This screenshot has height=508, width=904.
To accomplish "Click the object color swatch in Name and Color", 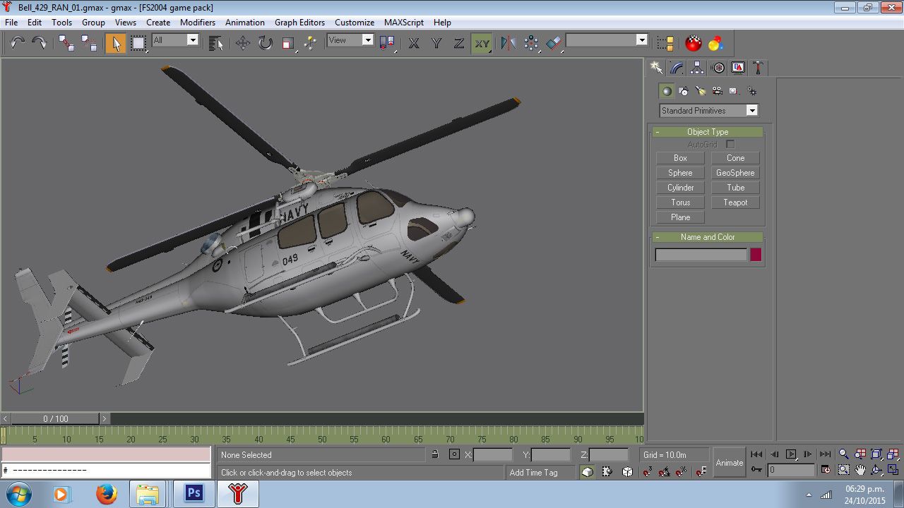I will (x=755, y=254).
